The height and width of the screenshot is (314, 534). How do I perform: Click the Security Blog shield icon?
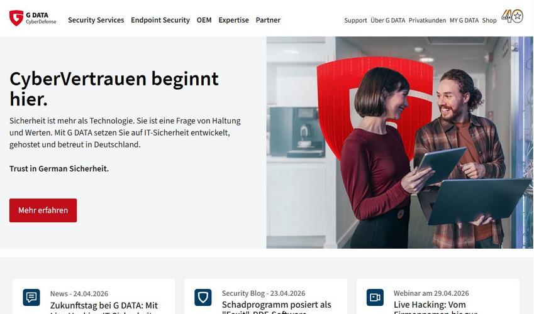tap(203, 297)
